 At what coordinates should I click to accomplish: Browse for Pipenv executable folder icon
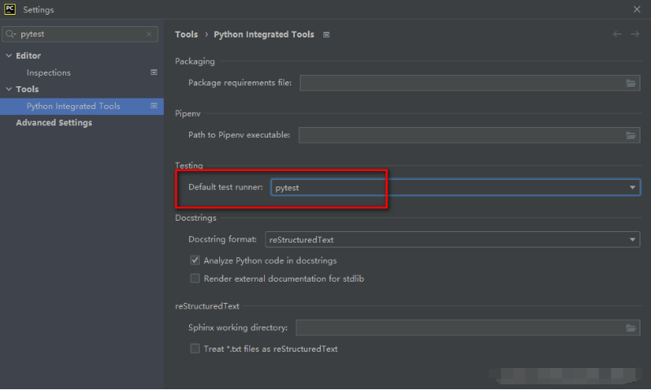631,135
